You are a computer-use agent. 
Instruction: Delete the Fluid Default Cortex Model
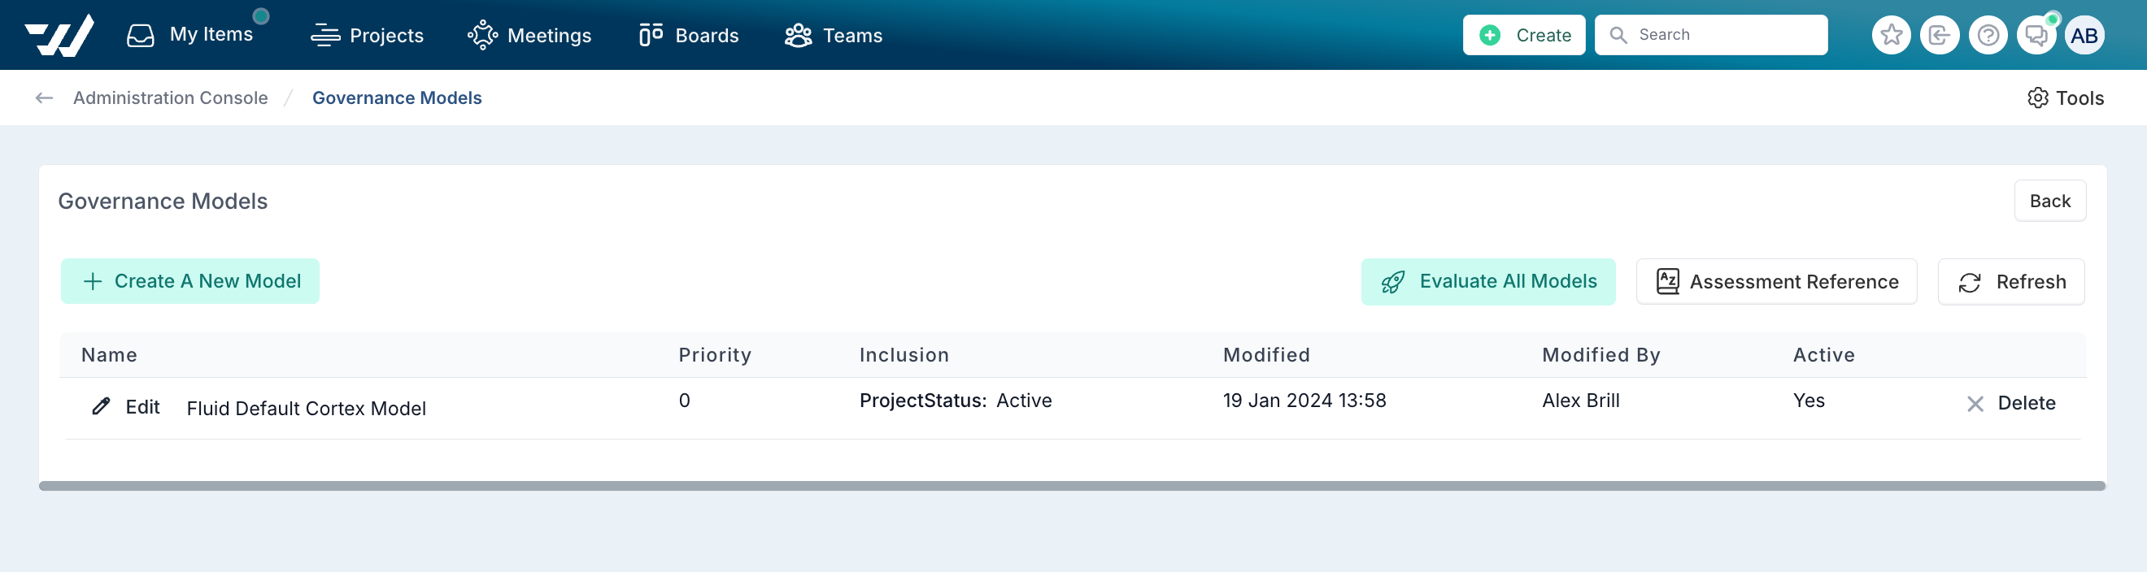tap(2010, 403)
